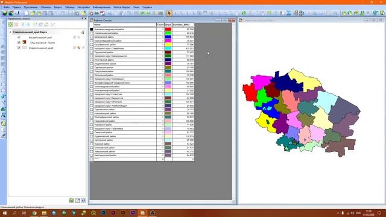Click red swatch of Новоалександровский район
The image size is (386, 217).
(168, 30)
